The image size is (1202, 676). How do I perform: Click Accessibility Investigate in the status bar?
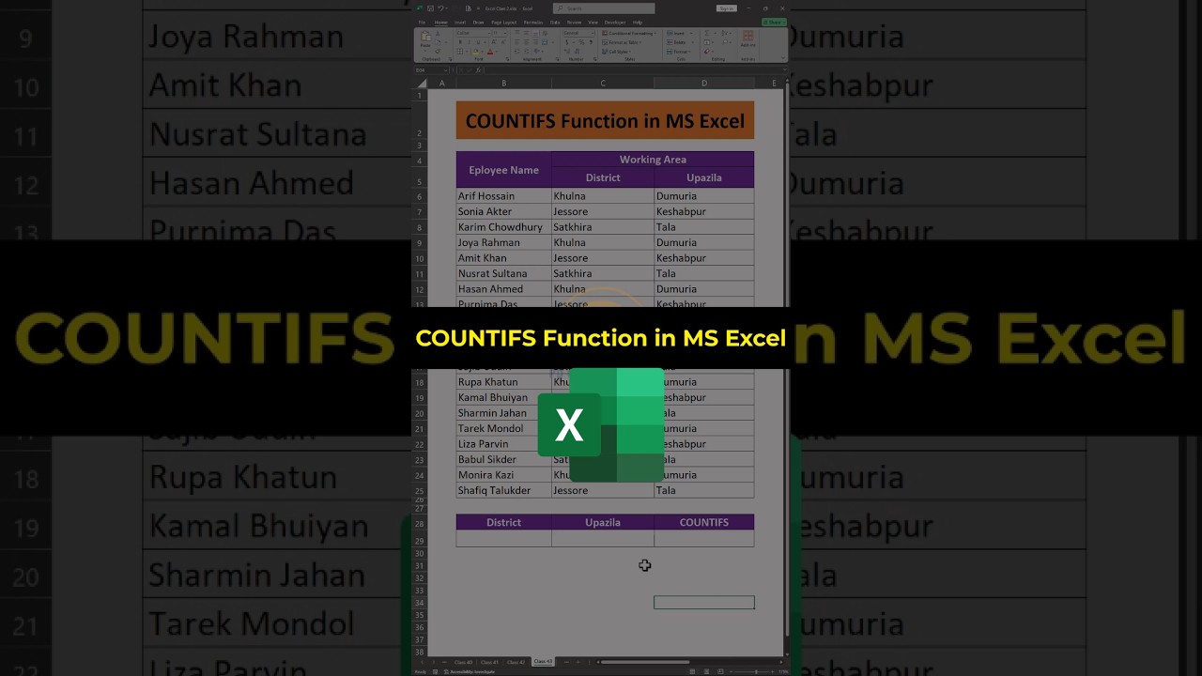(x=469, y=672)
